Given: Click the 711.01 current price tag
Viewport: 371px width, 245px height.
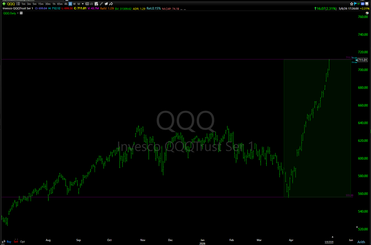Looking at the screenshot, I should [362, 60].
